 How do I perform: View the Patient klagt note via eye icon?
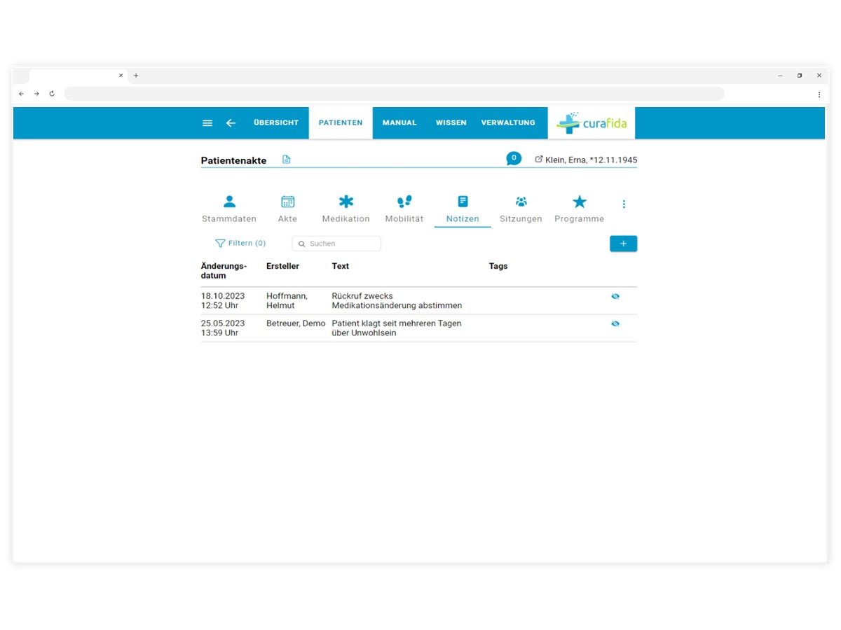pos(615,323)
